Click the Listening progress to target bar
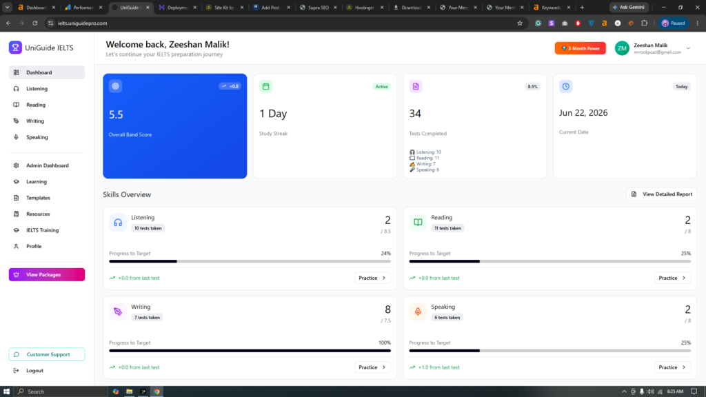This screenshot has width=706, height=397. [x=250, y=261]
